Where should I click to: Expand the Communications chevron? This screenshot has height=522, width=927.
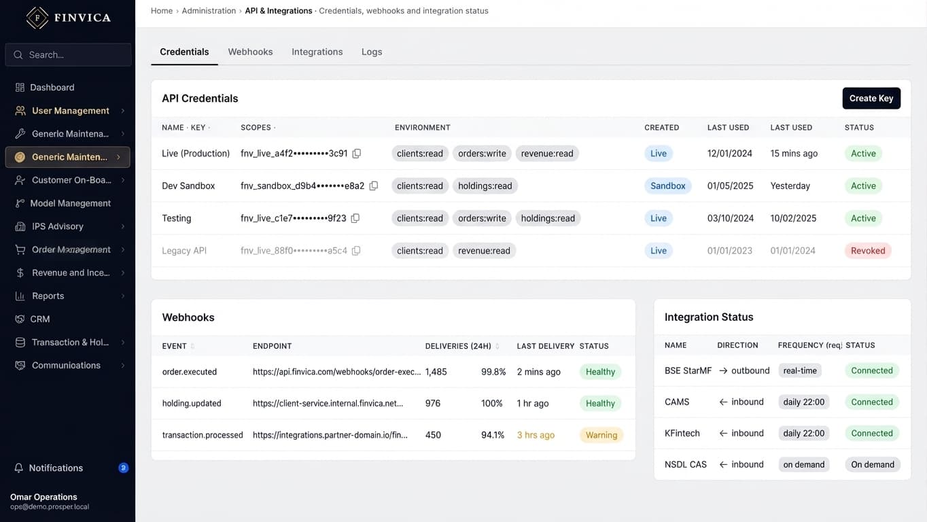pos(122,365)
